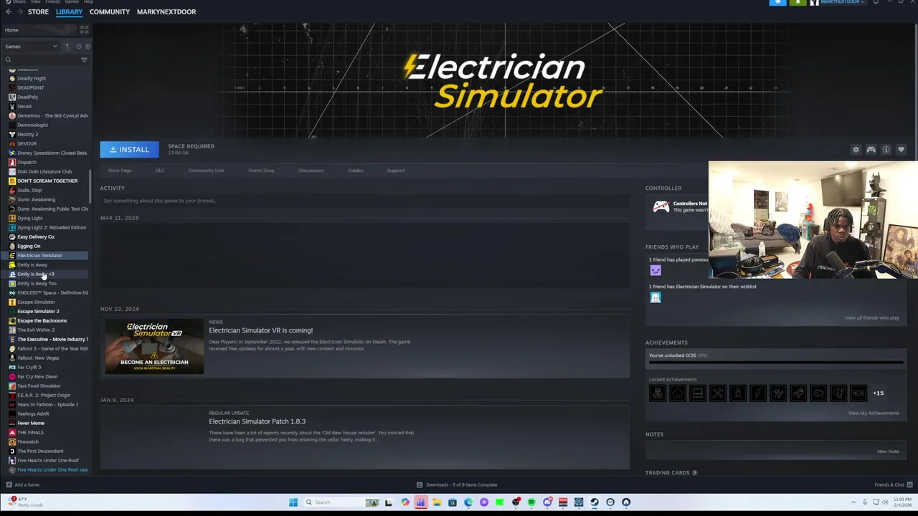Viewport: 918px width, 516px height.
Task: Switch library to grid view icon
Action: point(84,29)
